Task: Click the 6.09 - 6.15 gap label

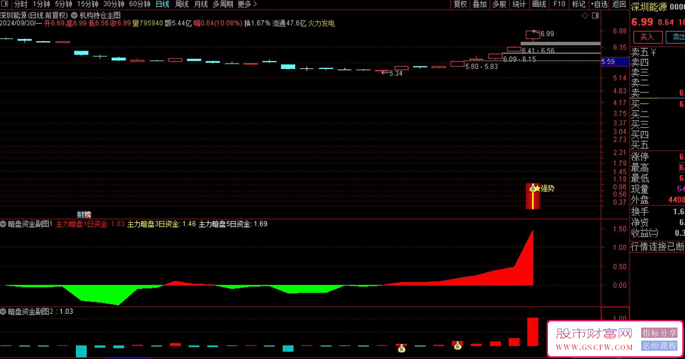Action: coord(519,59)
